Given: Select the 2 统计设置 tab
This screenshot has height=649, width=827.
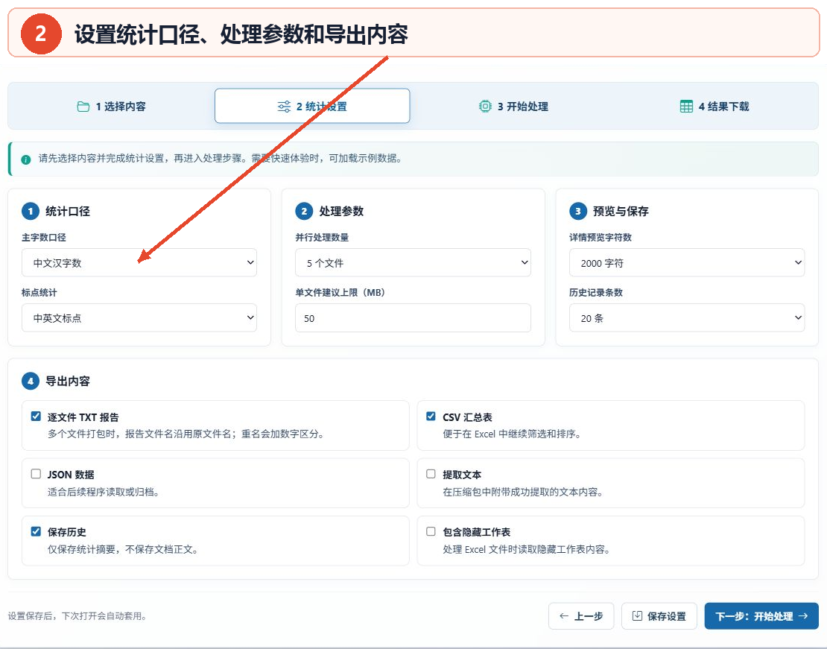Looking at the screenshot, I should (312, 106).
